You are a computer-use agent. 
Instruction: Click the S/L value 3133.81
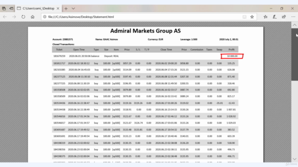(x=138, y=129)
